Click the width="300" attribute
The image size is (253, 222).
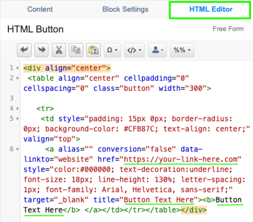coord(182,88)
